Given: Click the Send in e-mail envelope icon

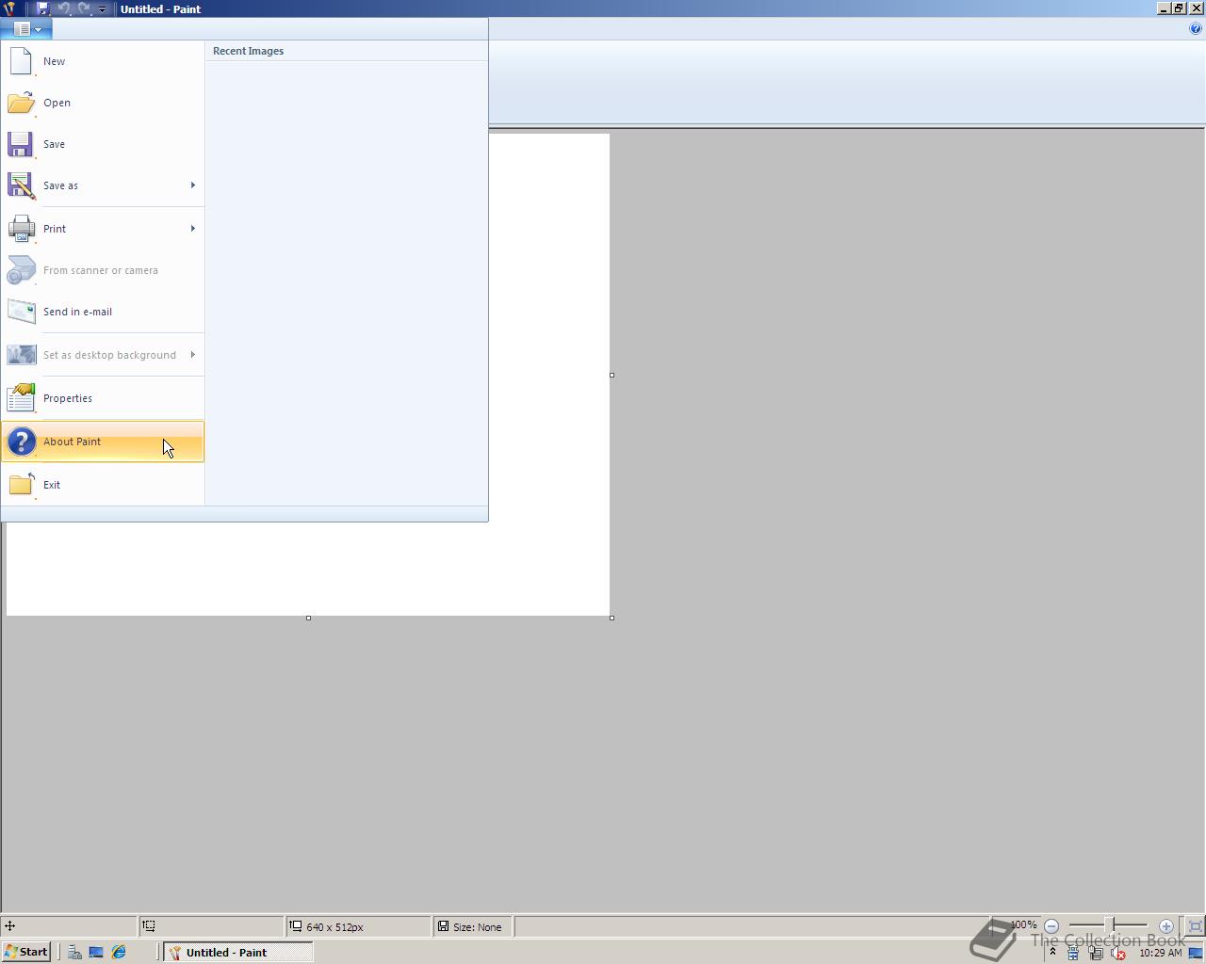Looking at the screenshot, I should tap(21, 312).
